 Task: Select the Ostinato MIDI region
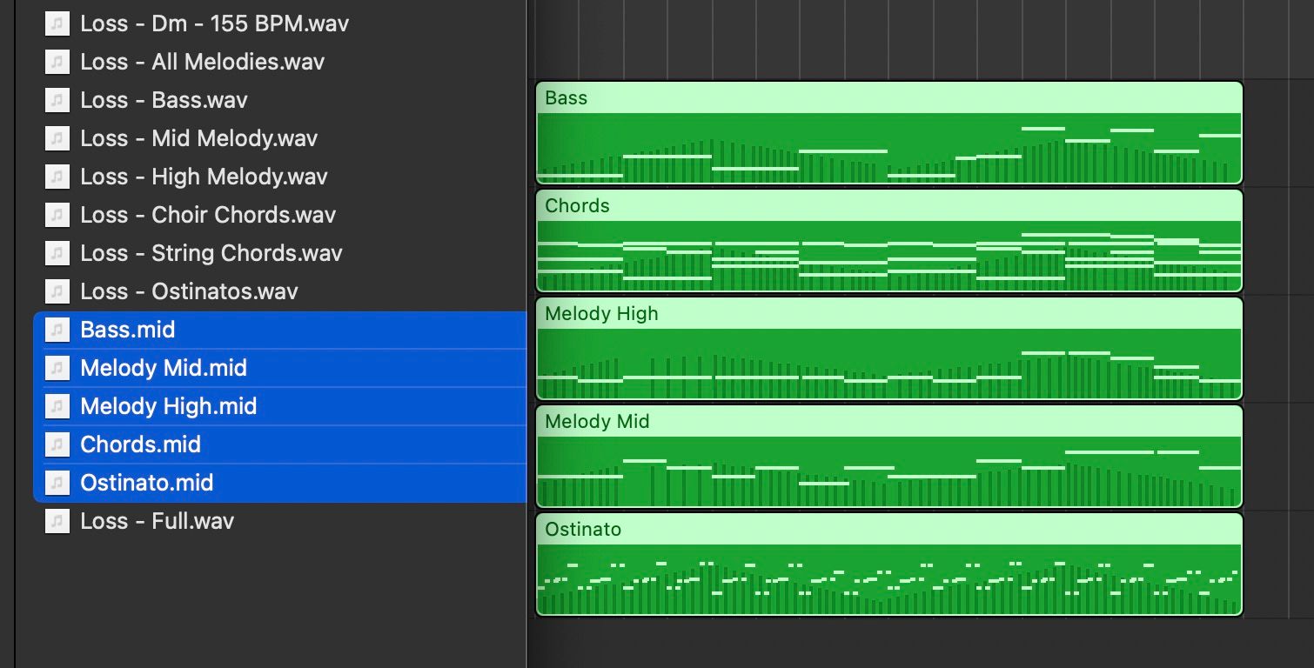(x=889, y=564)
